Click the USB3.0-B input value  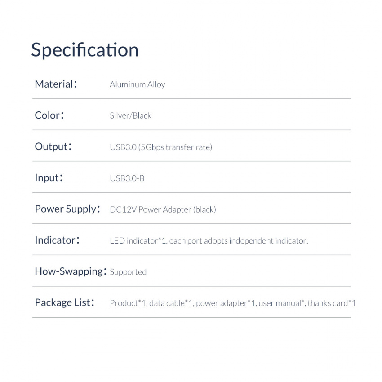(x=127, y=178)
